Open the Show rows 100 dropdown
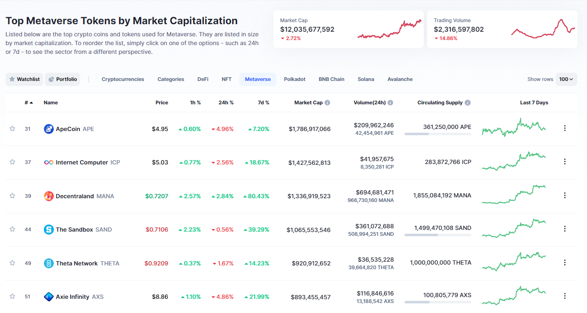This screenshot has height=313, width=587. coord(566,79)
